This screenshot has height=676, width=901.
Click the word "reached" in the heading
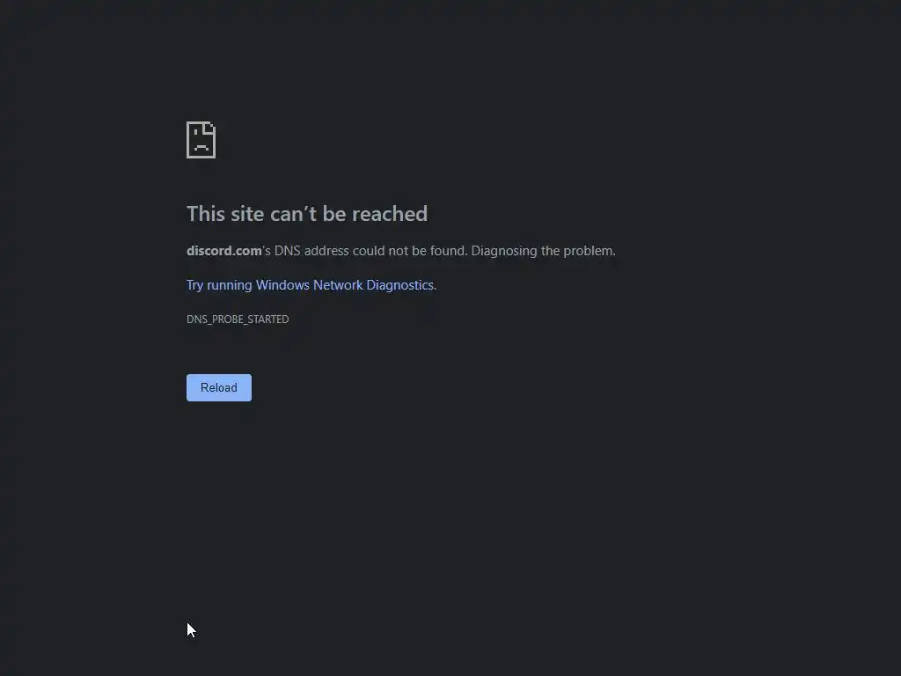(x=390, y=214)
